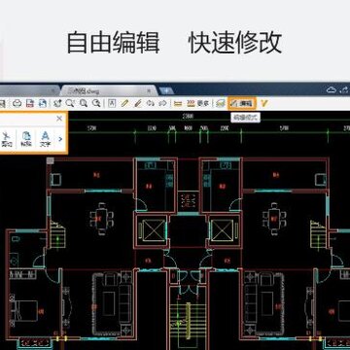Select the orange brush tool
Viewport: 350px width, 350px height.
tap(138, 104)
